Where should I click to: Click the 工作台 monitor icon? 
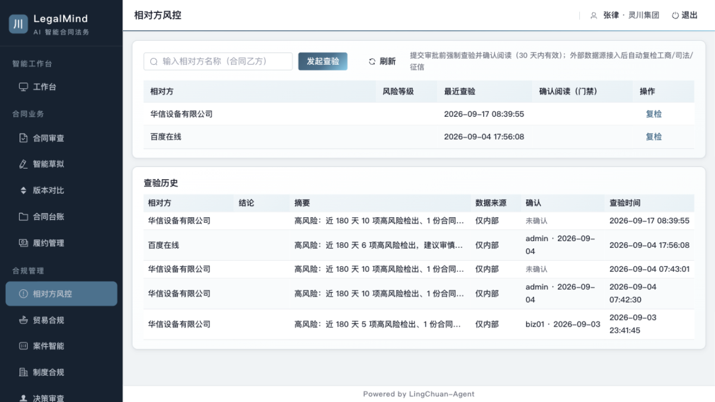click(23, 87)
